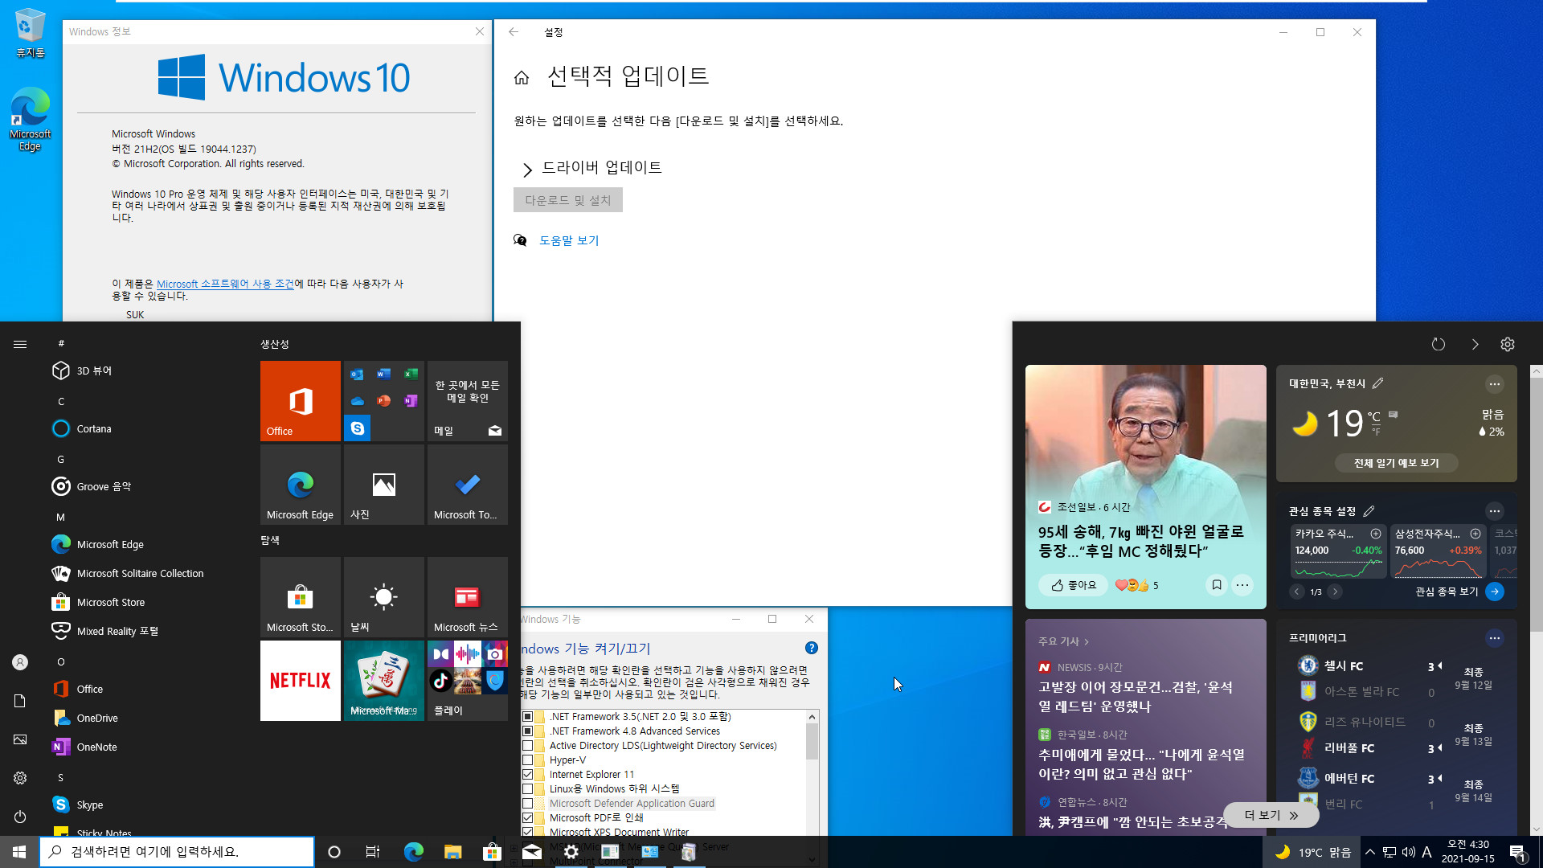1543x868 pixels.
Task: Open the NETFLIX tile
Action: click(x=301, y=681)
